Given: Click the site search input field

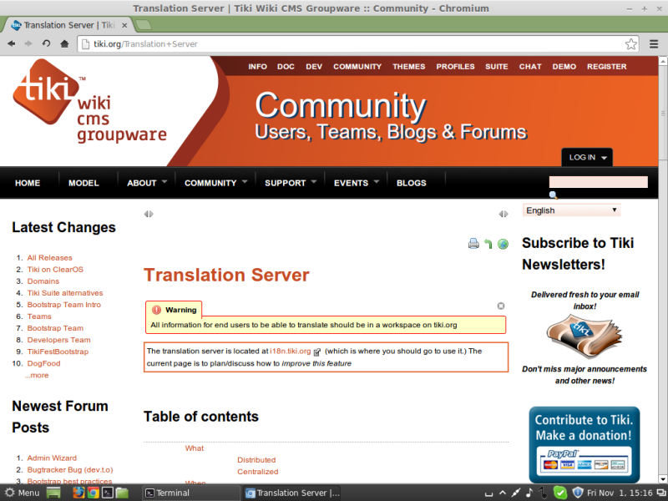Looking at the screenshot, I should 599,182.
